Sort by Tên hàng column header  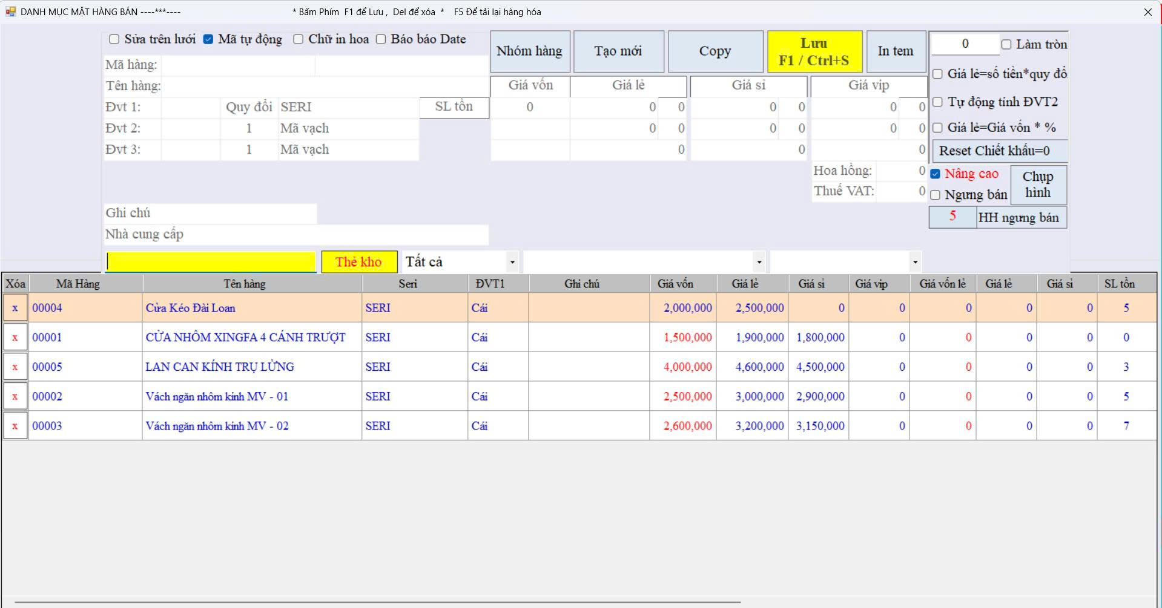[245, 284]
